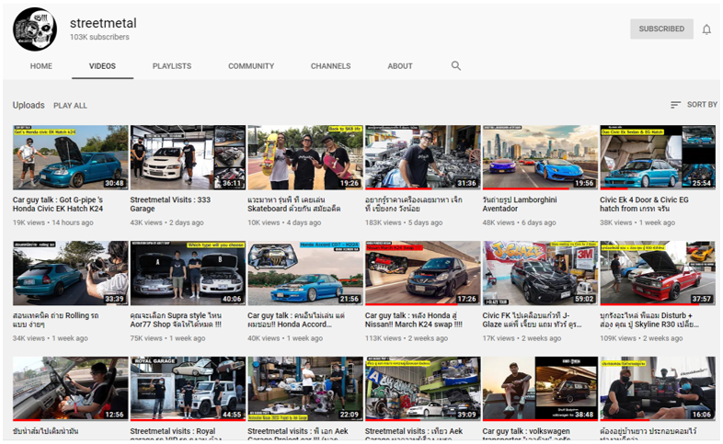Image resolution: width=723 pixels, height=444 pixels.
Task: Click the Civic FK J-Glaze video title
Action: [532, 320]
